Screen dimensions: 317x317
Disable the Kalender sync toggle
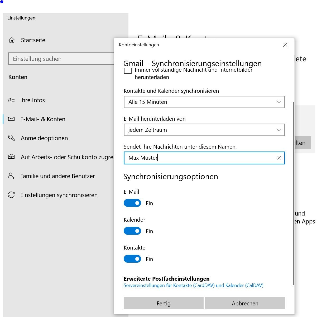pos(132,231)
